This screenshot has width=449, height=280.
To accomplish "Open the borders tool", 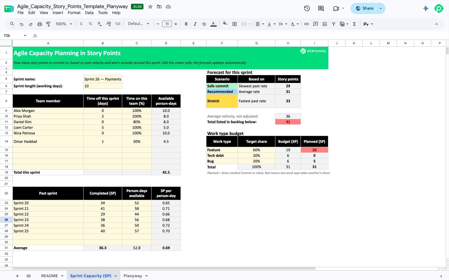I will point(235,24).
